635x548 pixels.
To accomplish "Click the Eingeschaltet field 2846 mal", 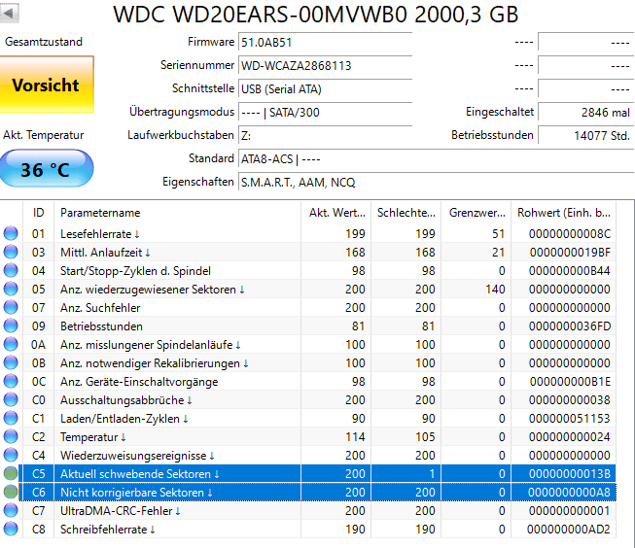I will 586,112.
